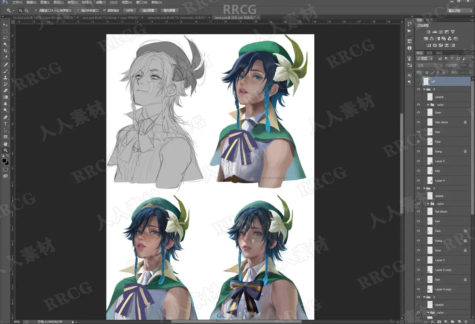Open the 滤镜 (Filter) menu
Viewport: 475px width, 324px height.
101,2
